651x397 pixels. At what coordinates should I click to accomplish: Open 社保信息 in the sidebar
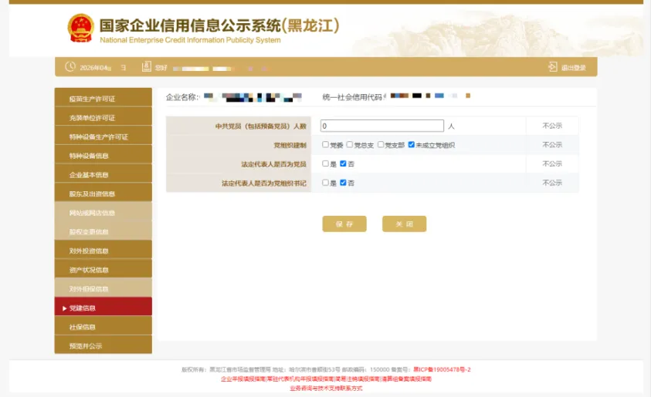coord(103,327)
